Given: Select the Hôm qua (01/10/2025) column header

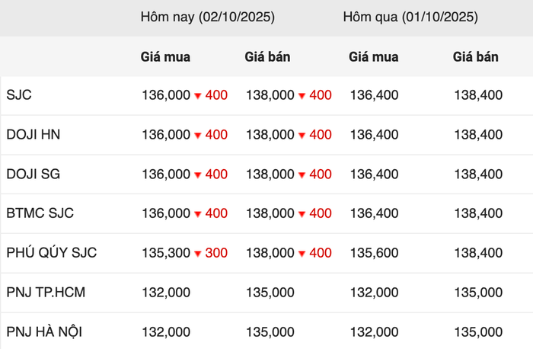Looking at the screenshot, I should tap(410, 16).
